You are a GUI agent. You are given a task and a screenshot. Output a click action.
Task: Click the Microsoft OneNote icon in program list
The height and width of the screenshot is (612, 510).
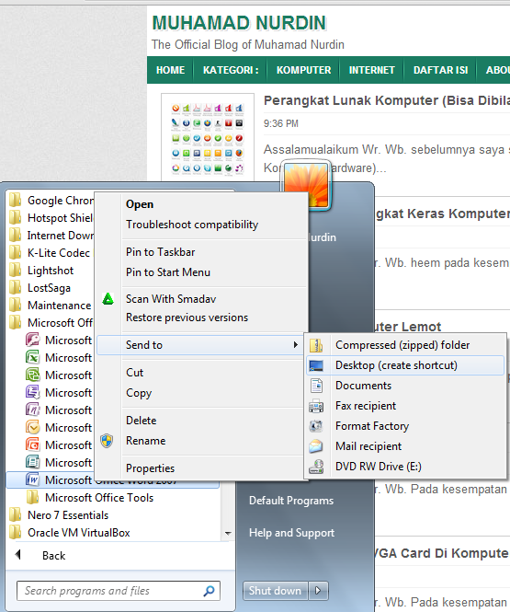point(32,410)
